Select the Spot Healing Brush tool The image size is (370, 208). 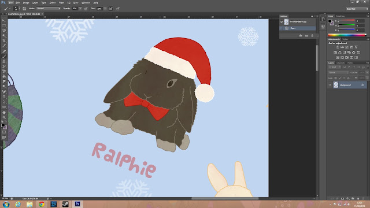4,51
